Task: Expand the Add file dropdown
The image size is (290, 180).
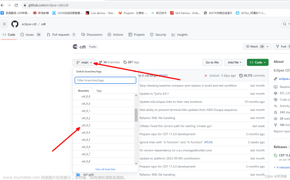Action: [235, 62]
